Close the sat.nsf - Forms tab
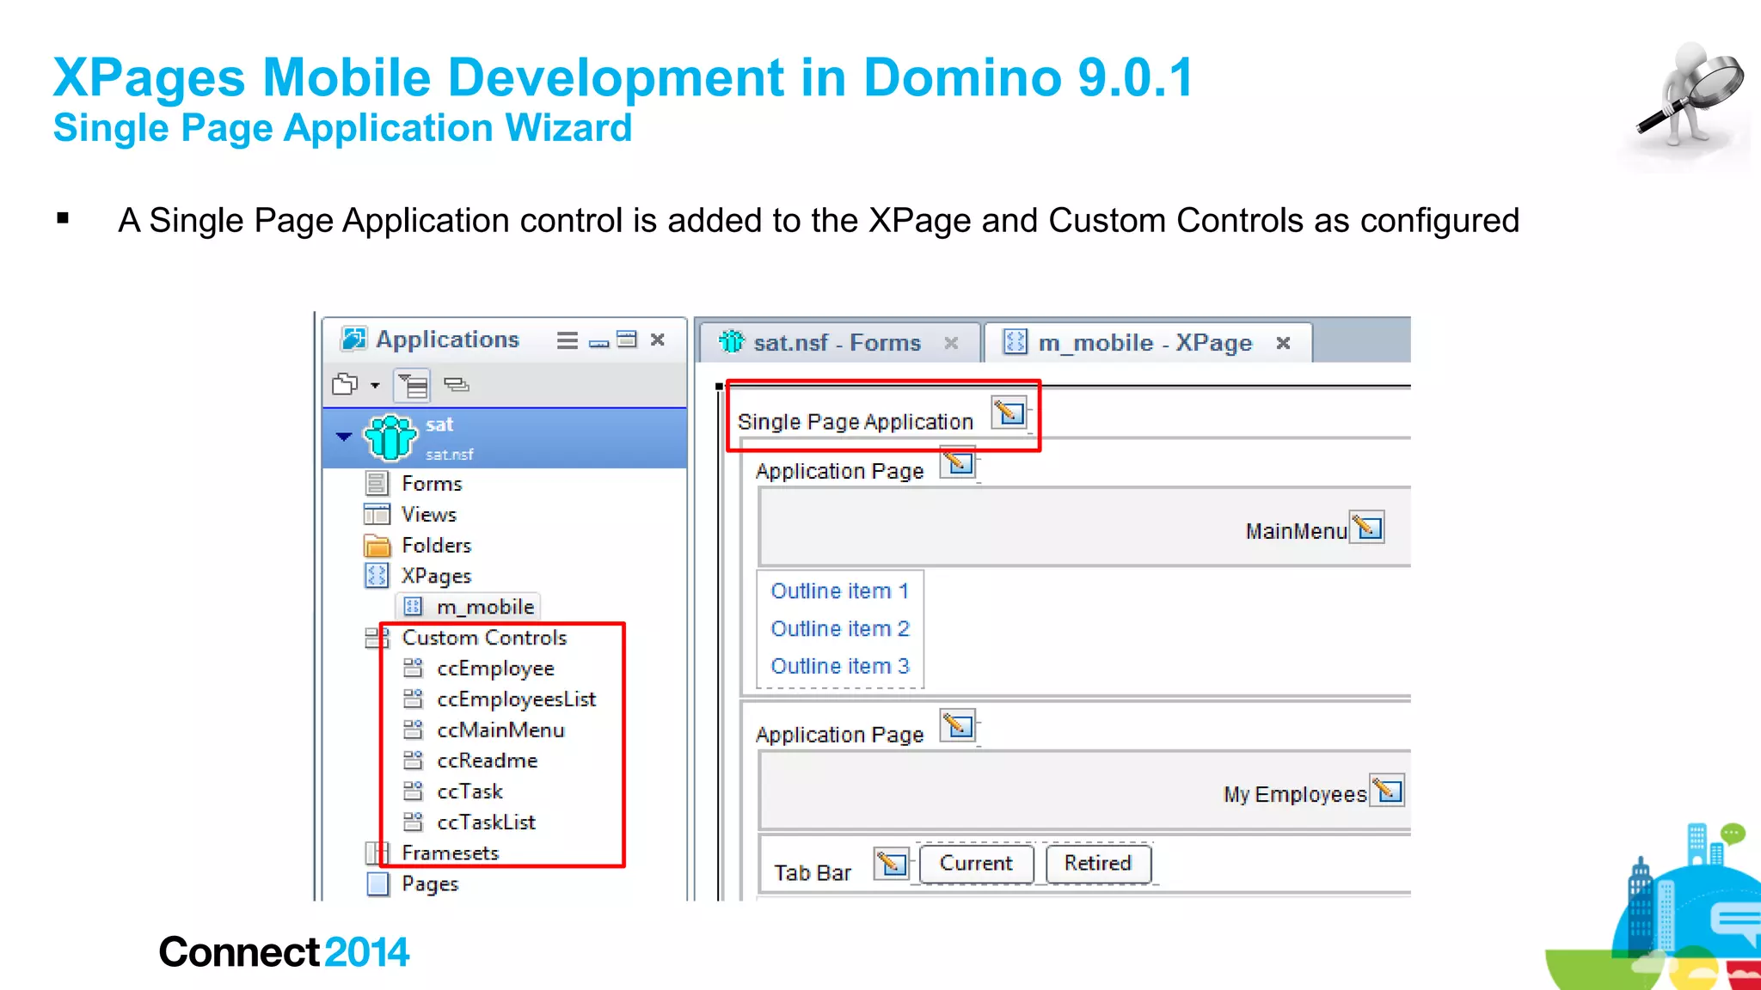Screen dimensions: 1761x990 point(951,343)
